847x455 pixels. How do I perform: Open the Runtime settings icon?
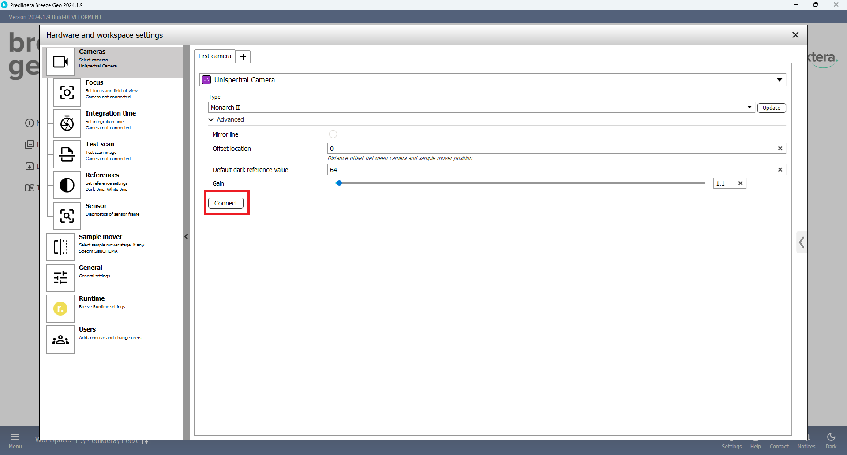pos(60,309)
